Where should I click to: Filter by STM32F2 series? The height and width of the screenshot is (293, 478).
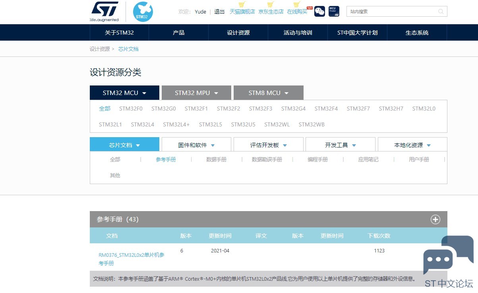228,109
